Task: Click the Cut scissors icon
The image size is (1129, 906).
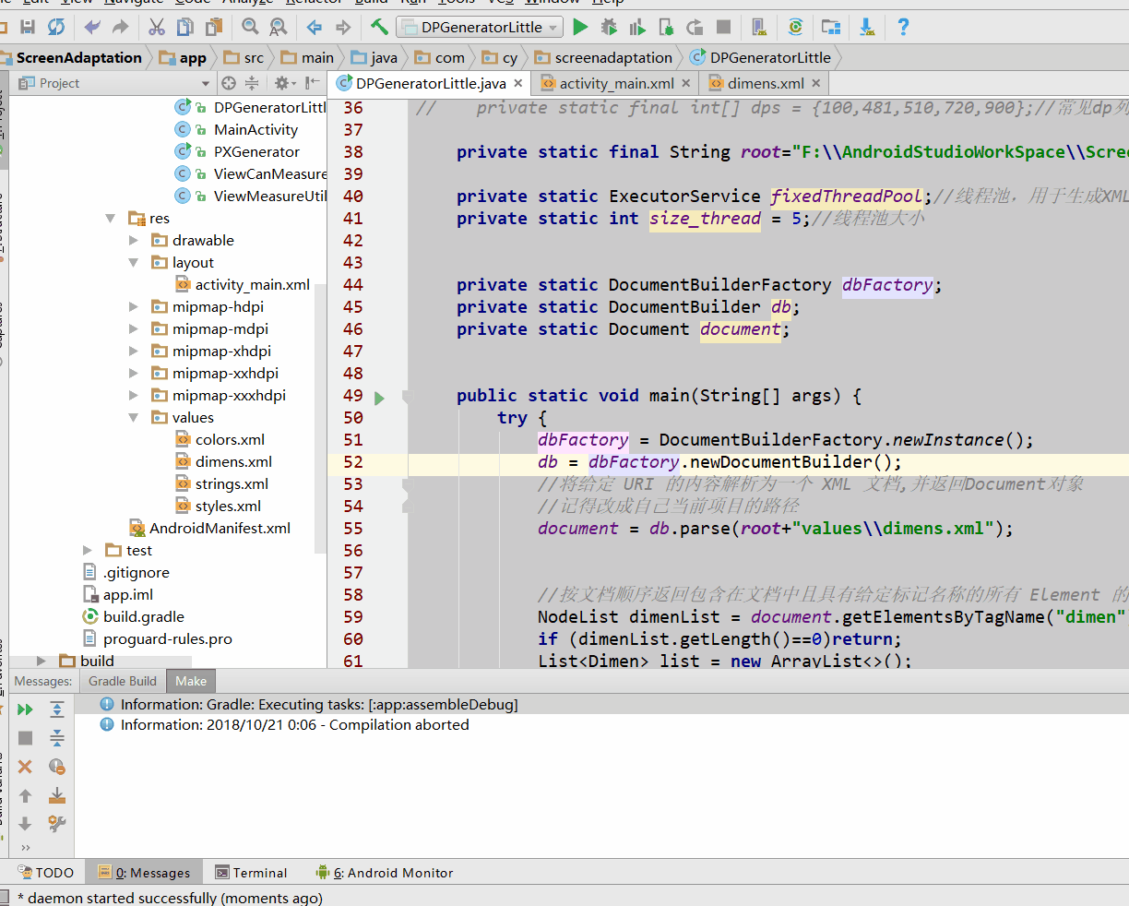Action: click(157, 27)
